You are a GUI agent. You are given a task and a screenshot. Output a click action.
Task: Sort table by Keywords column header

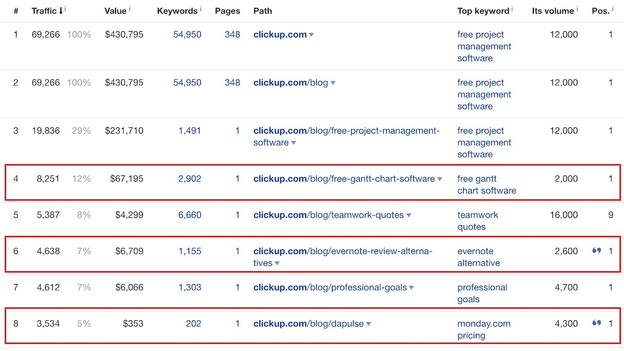178,11
